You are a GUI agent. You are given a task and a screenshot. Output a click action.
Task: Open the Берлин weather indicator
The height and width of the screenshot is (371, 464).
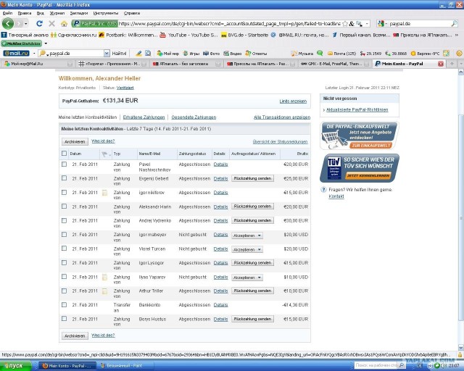tap(425, 54)
